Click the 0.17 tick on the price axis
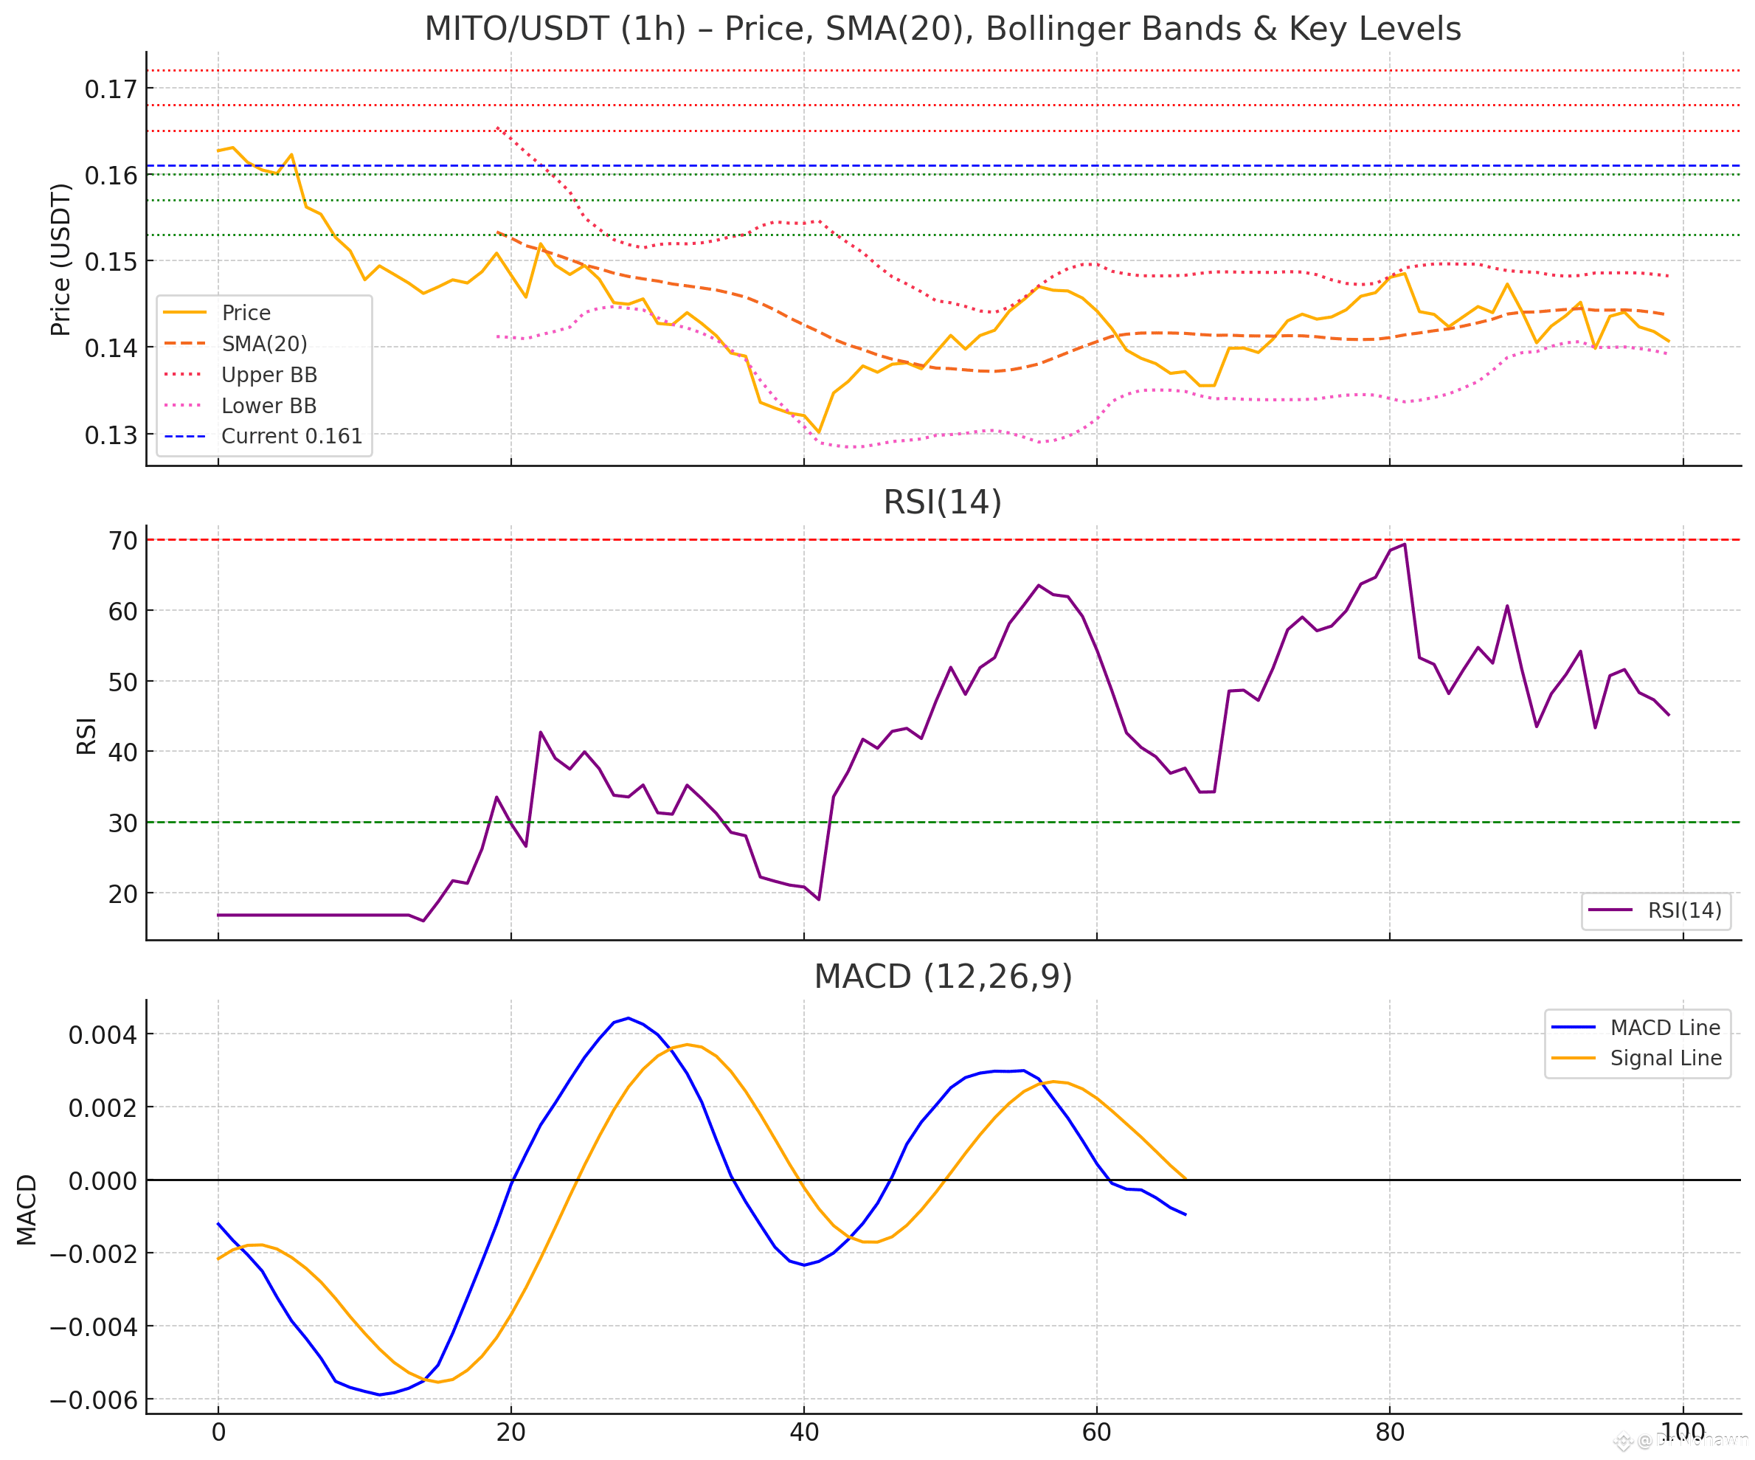 coord(111,89)
